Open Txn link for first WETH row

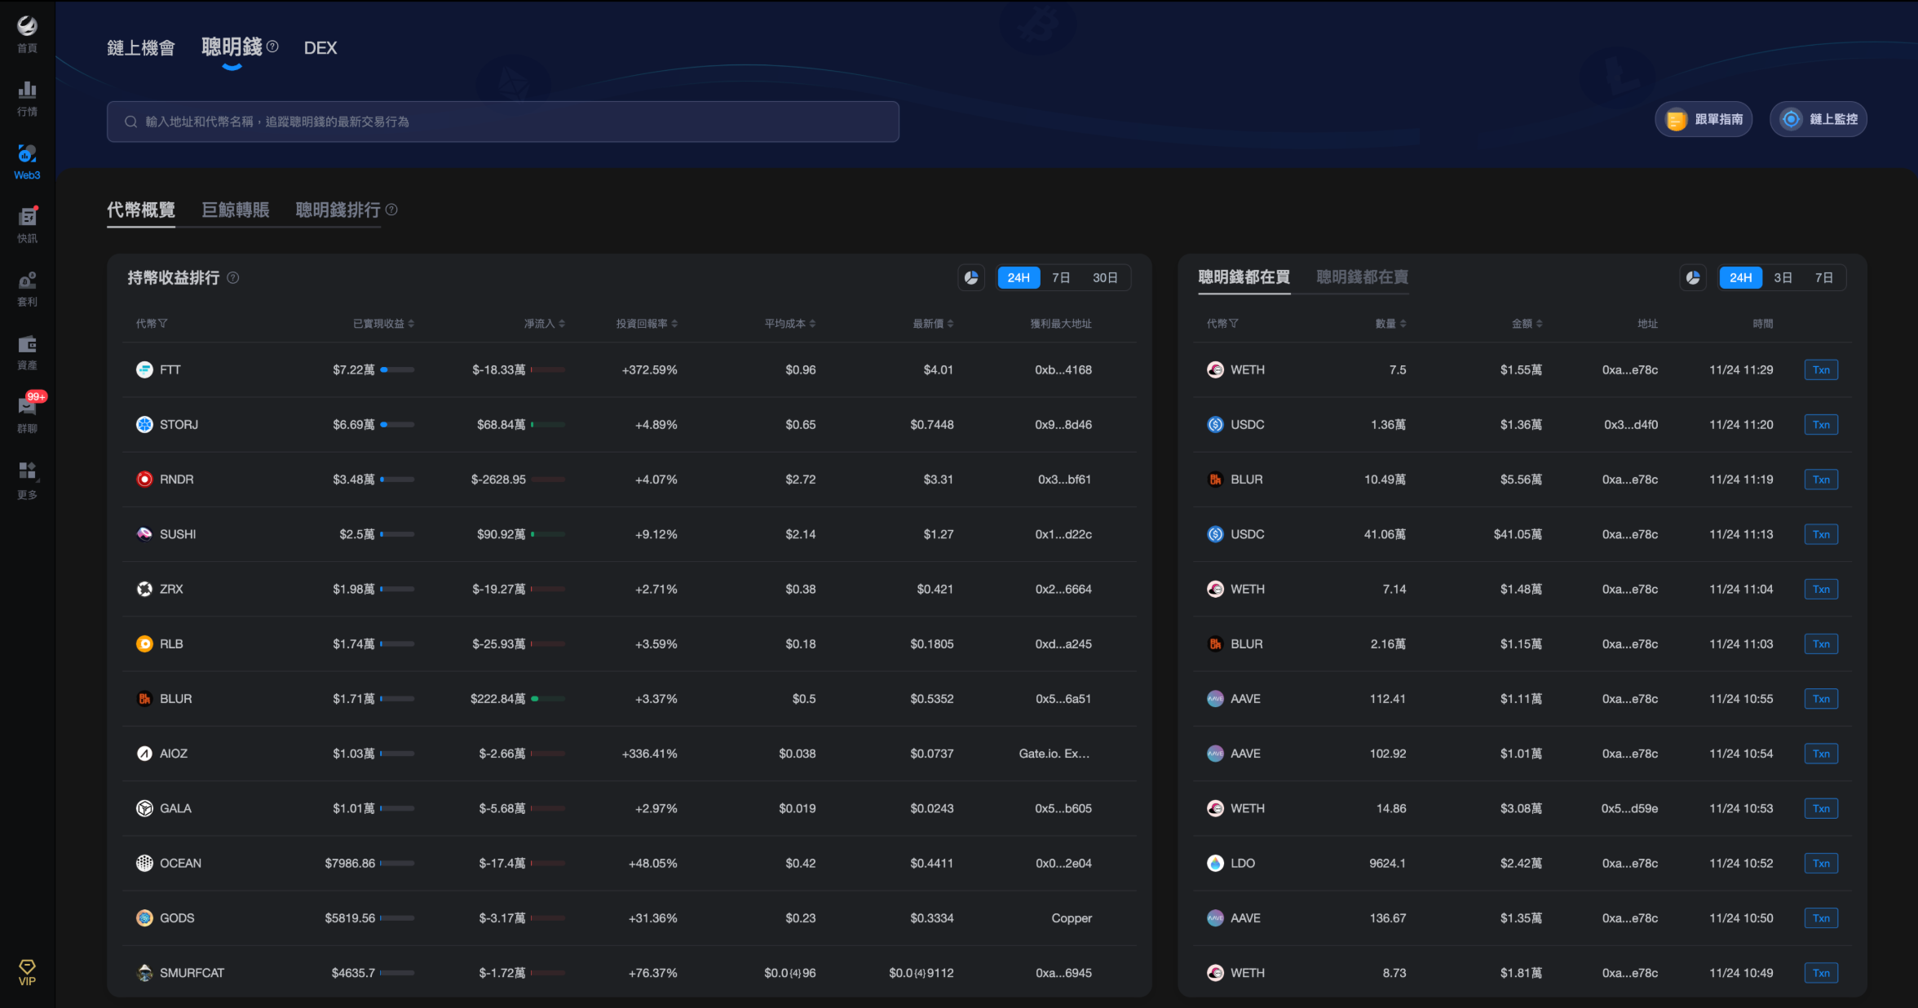[1821, 370]
